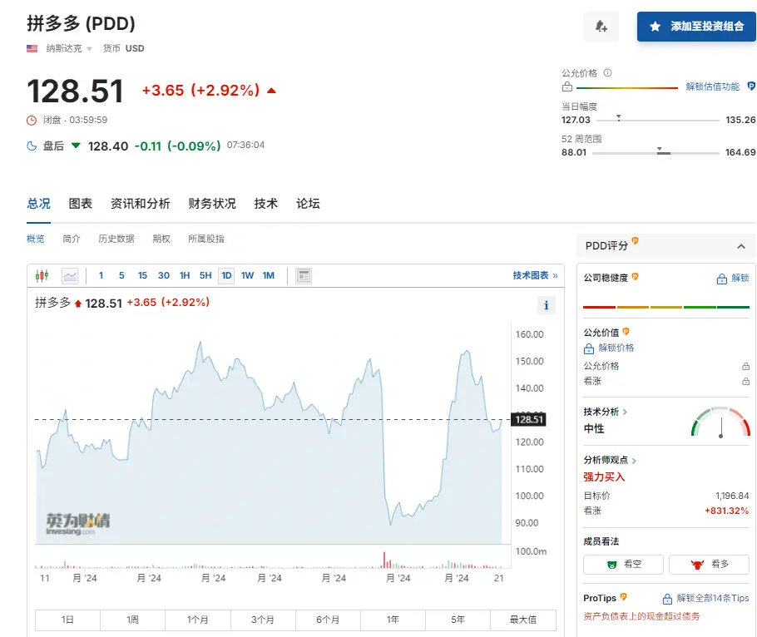Click the technical analysis gauge
The height and width of the screenshot is (637, 757).
[x=720, y=422]
